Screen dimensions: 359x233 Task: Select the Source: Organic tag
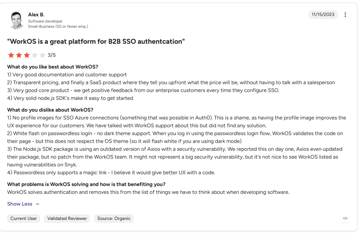coord(114,218)
